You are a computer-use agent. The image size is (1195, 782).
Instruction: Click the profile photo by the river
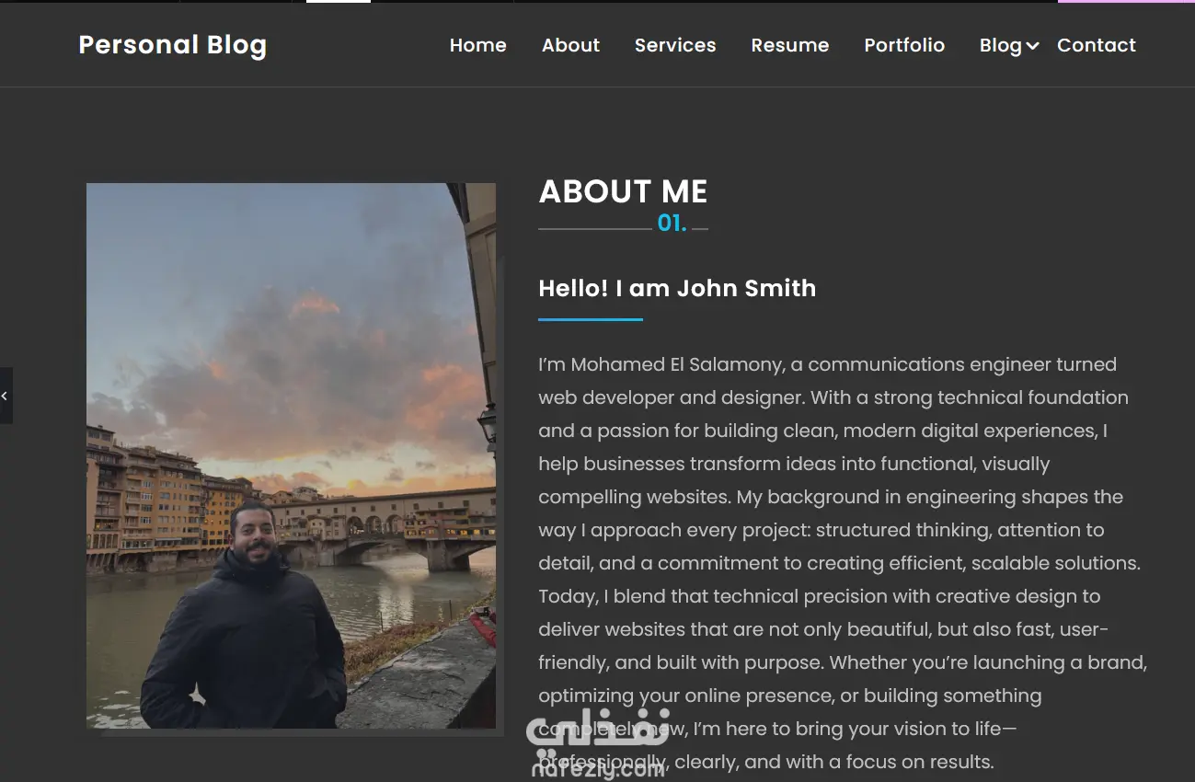(x=291, y=455)
